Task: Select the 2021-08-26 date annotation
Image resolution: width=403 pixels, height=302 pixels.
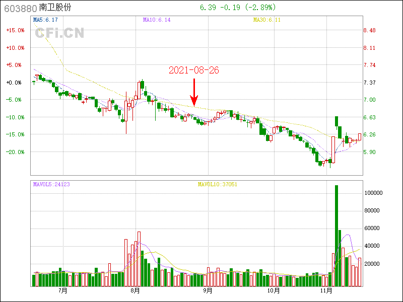Action: tap(193, 70)
